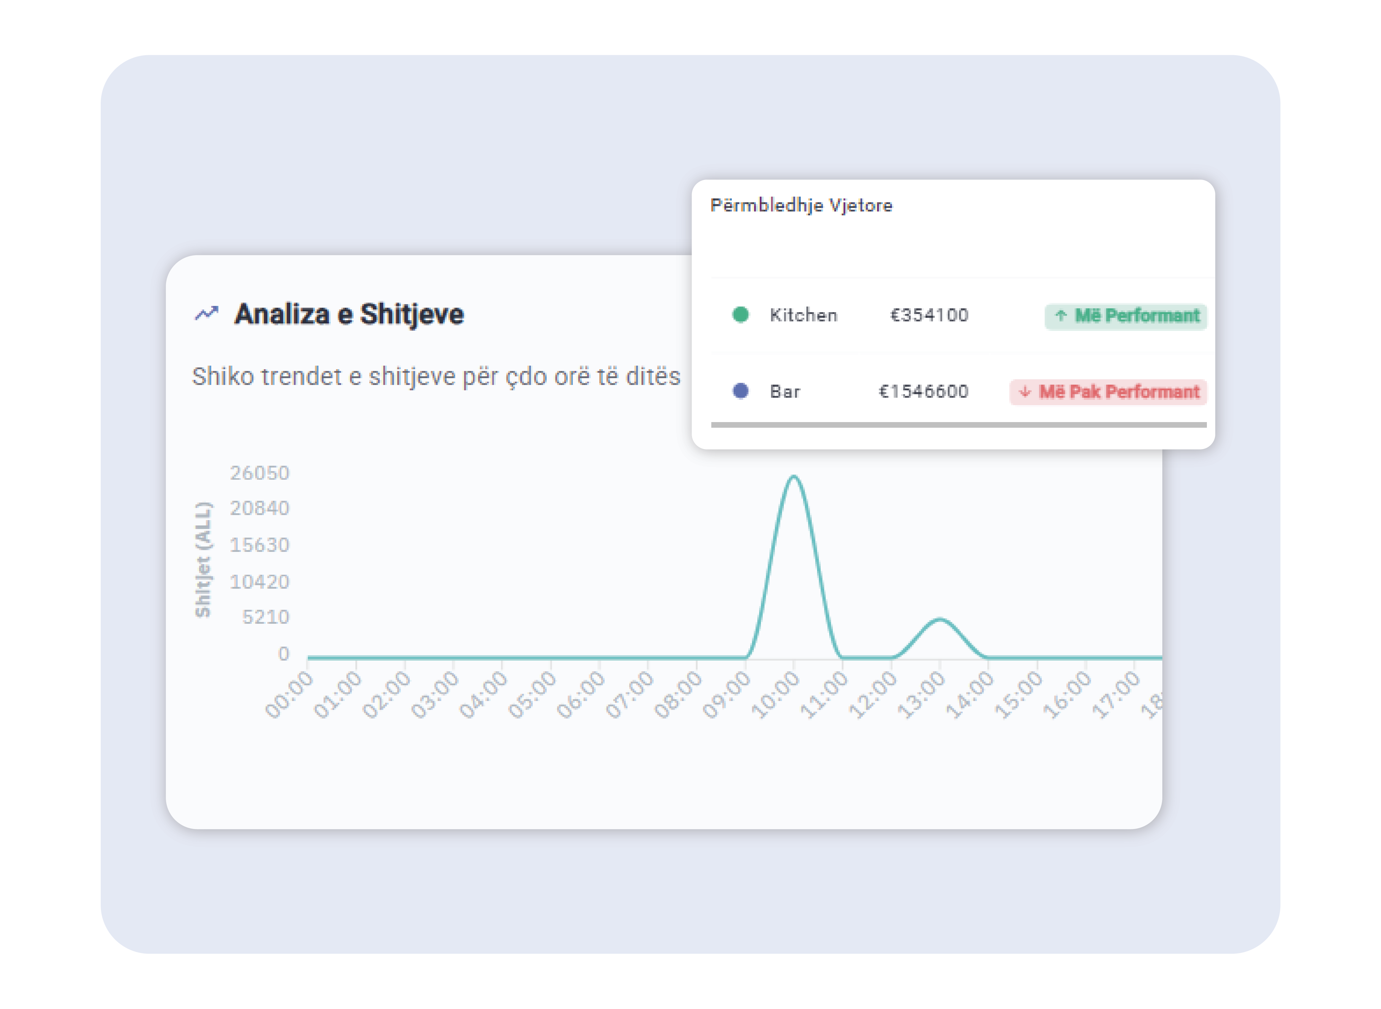The height and width of the screenshot is (1009, 1381).
Task: Click the Përmbledhje Vjetore heading
Action: tap(801, 205)
